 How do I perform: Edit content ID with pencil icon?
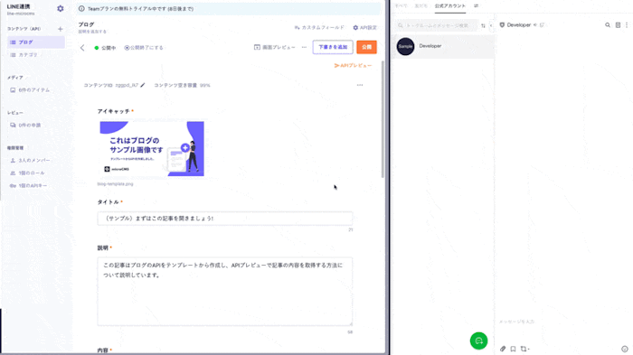point(143,85)
